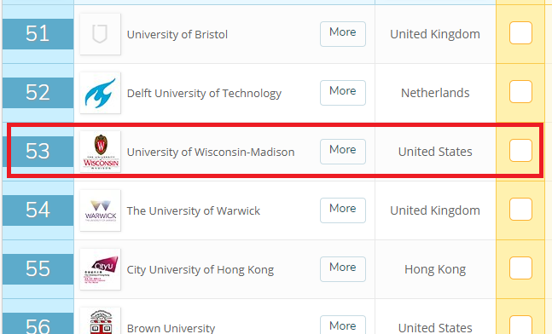Expand More for Delft University of Technology
552x334 pixels.
pyautogui.click(x=343, y=93)
